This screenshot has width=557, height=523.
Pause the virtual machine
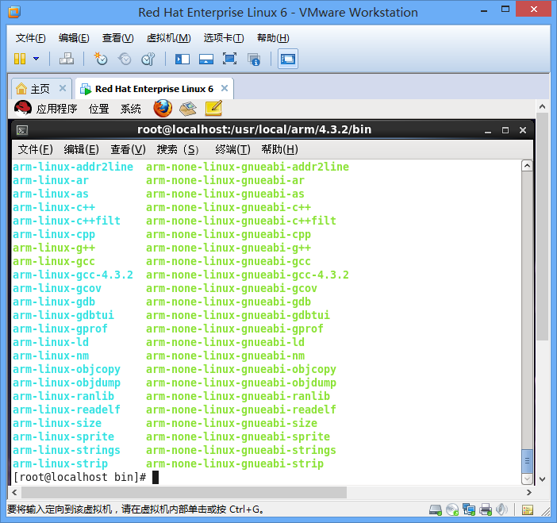[20, 59]
